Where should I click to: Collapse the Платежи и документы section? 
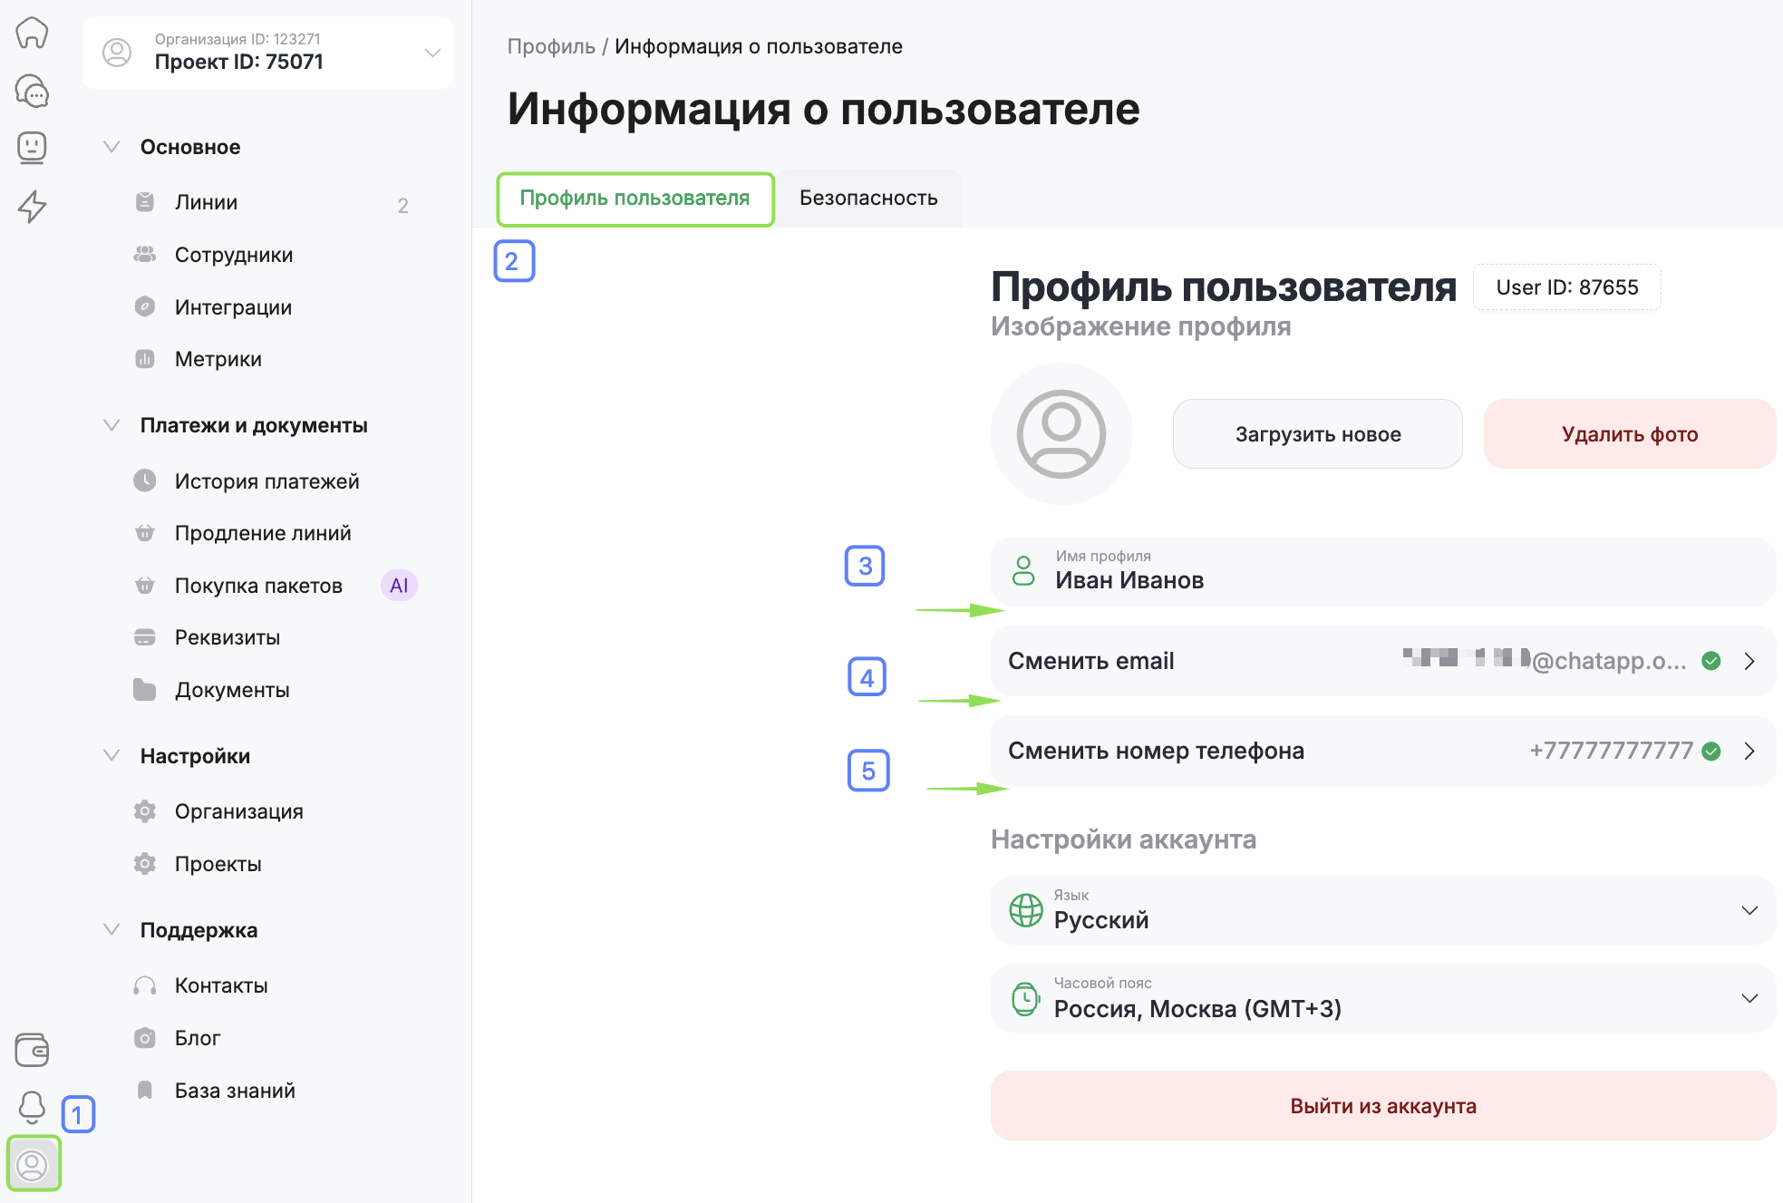tap(111, 425)
